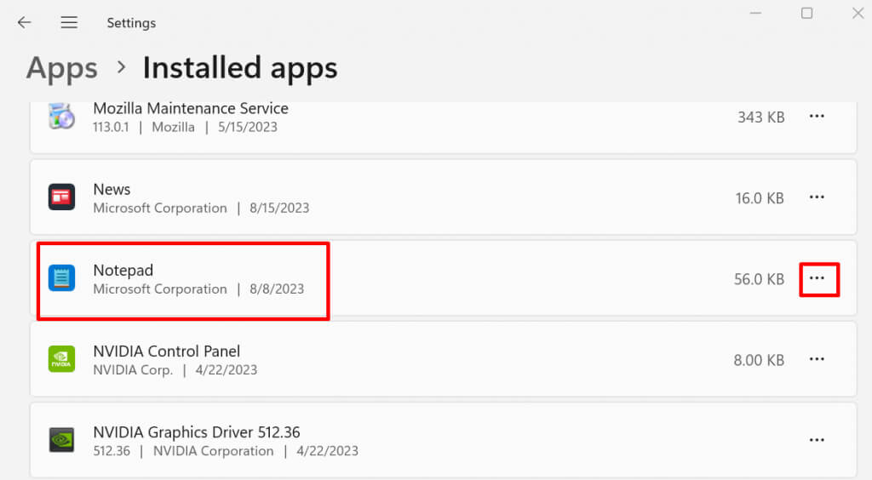Click the back arrow in Settings
The height and width of the screenshot is (480, 872).
(x=24, y=23)
